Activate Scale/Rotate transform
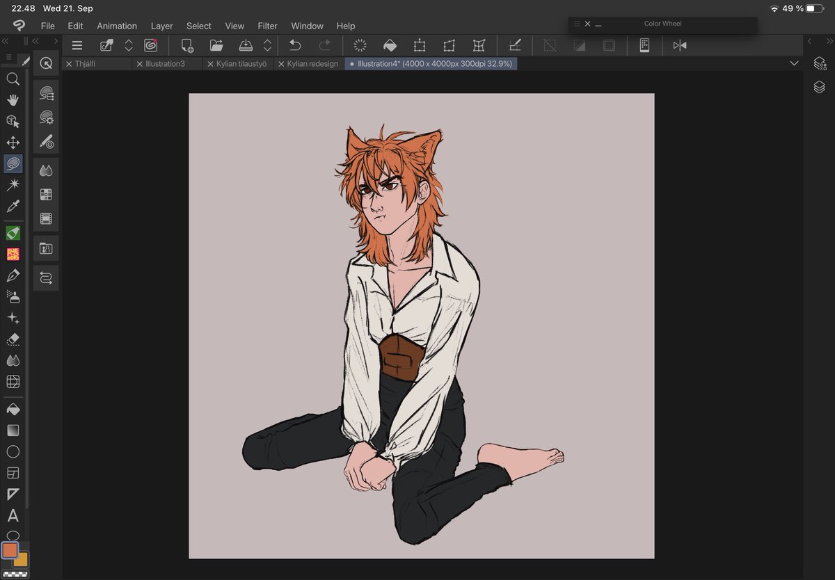Screen dimensions: 835x580 point(420,46)
